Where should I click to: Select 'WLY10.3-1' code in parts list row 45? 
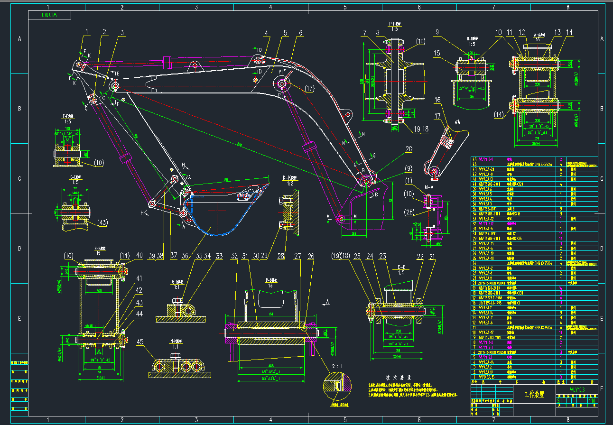tap(486, 159)
